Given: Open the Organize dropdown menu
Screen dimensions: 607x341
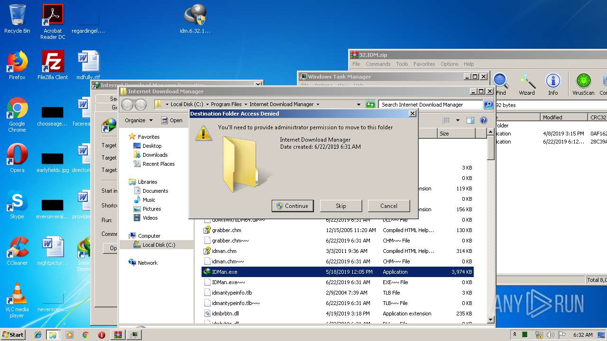Looking at the screenshot, I should tap(138, 120).
